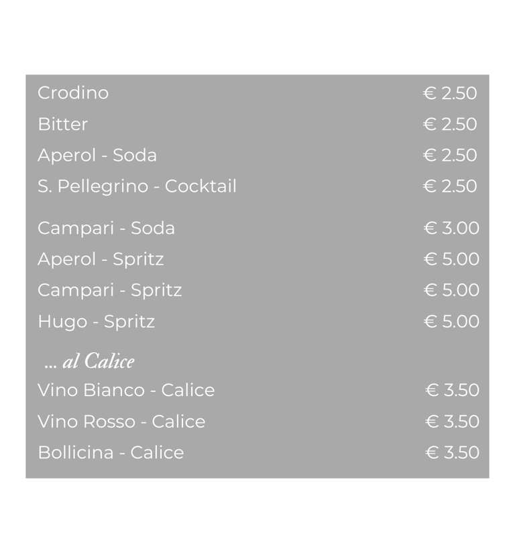This screenshot has height=553, width=515.
Task: Click the Aperol - Spritz price € 5.00
Action: 451,259
